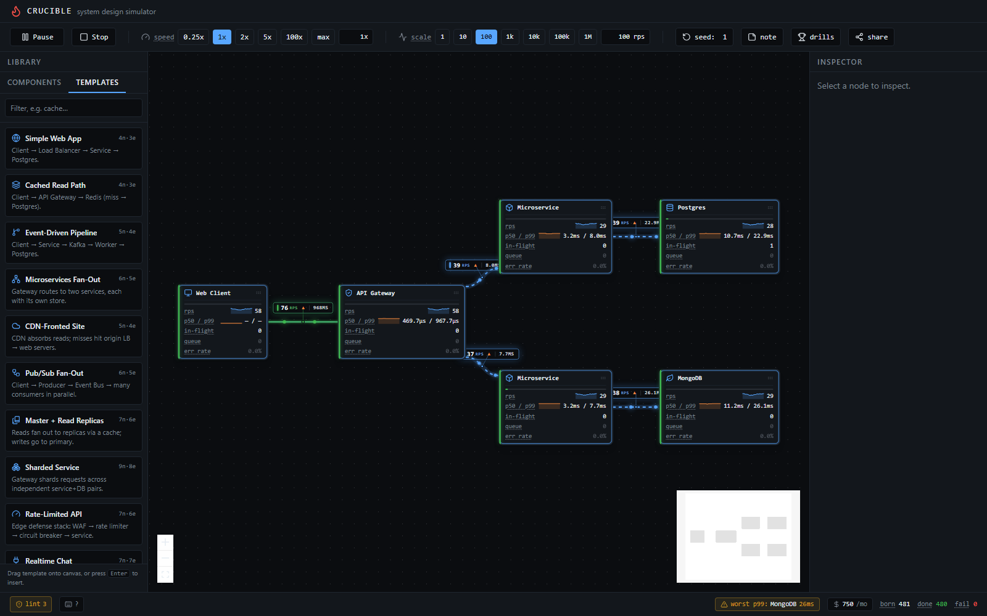Click the Master + Read Replicas icon

(x=16, y=420)
